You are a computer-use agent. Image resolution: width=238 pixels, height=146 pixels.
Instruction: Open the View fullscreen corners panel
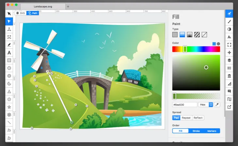[x=229, y=45]
